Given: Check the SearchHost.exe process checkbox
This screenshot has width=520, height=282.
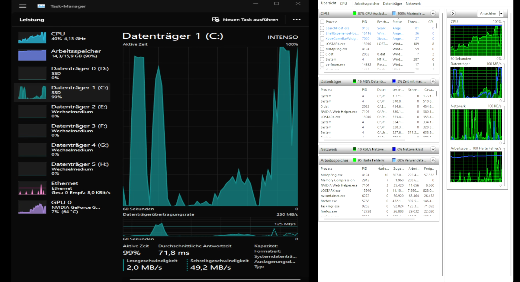Looking at the screenshot, I should [322, 28].
